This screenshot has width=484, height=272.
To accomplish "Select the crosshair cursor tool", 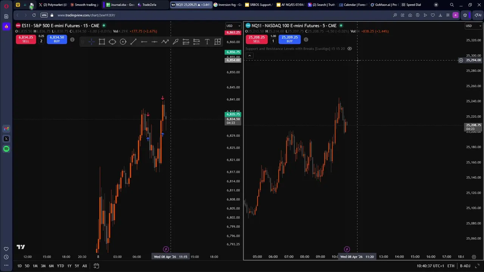I will [x=92, y=42].
